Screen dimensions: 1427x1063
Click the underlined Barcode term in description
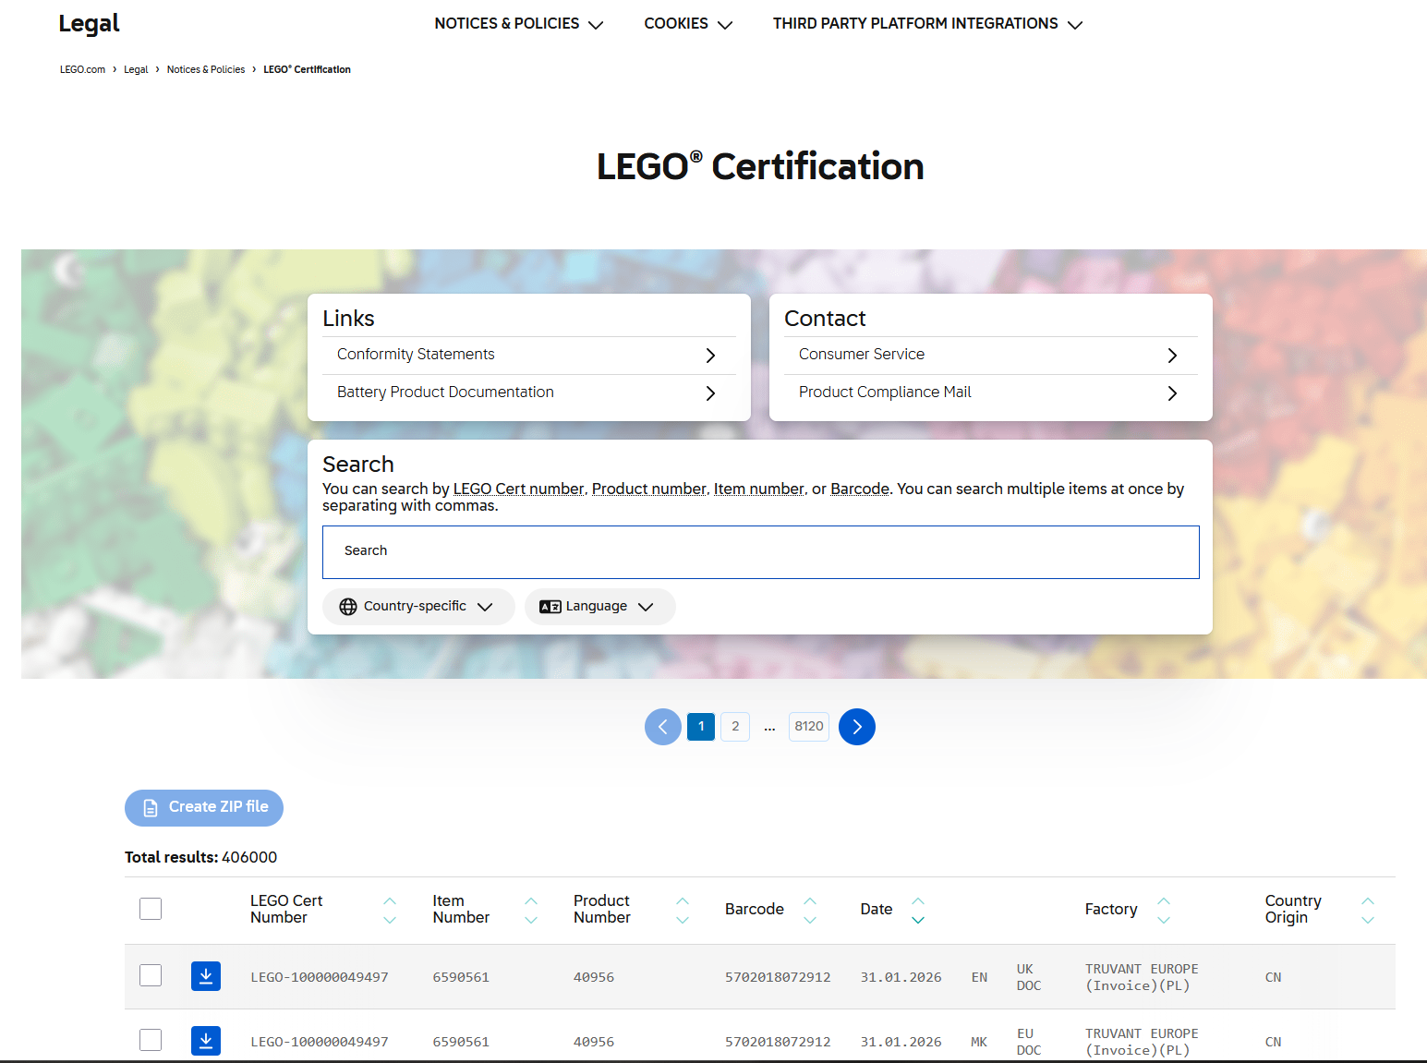coord(860,489)
